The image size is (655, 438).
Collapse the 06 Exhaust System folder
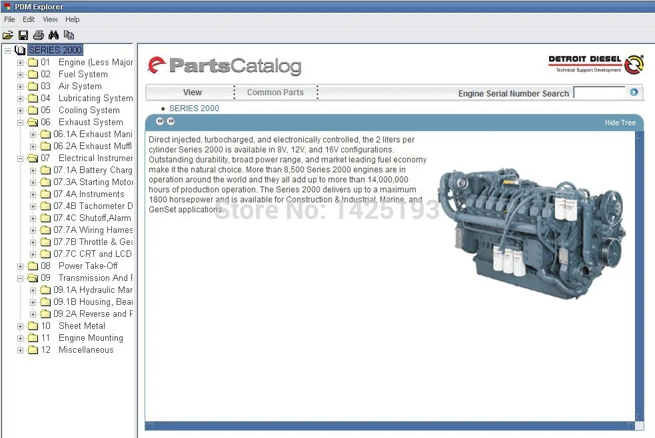coord(20,122)
